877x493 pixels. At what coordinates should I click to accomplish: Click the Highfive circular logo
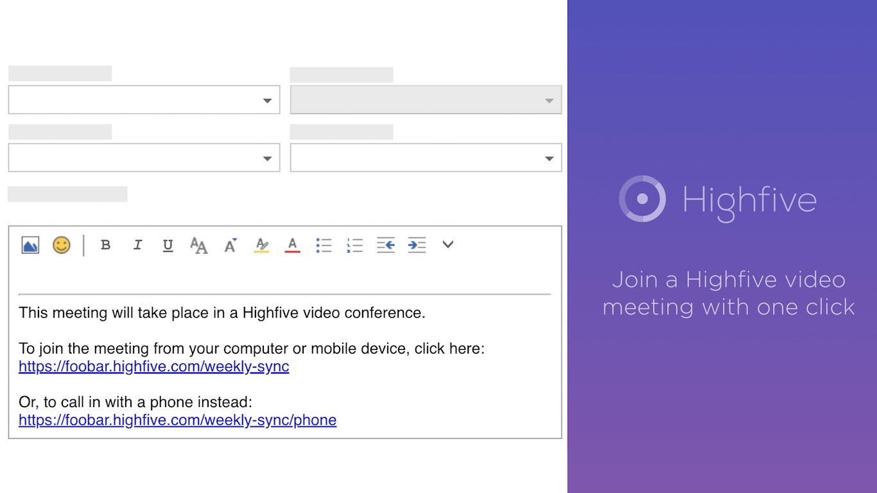[x=642, y=199]
